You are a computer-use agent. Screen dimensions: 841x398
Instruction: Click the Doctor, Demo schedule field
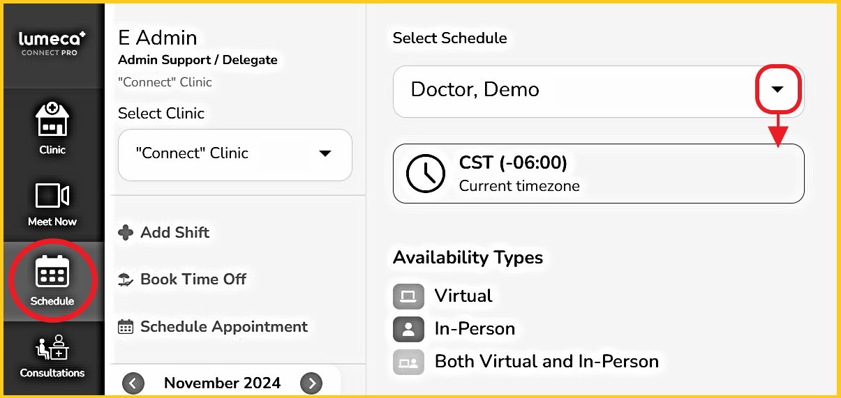[572, 90]
